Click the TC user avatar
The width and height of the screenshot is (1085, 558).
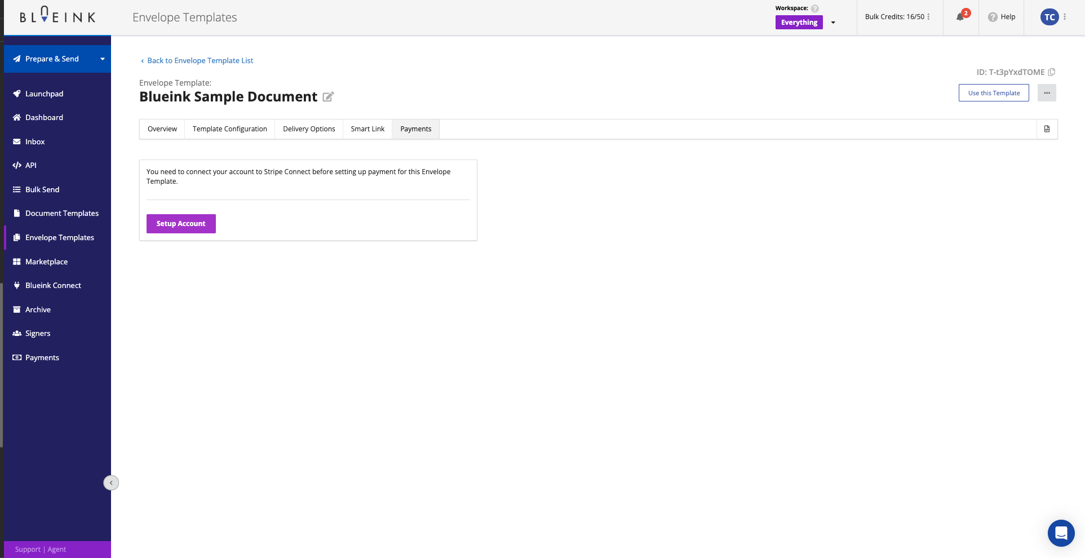pyautogui.click(x=1049, y=17)
